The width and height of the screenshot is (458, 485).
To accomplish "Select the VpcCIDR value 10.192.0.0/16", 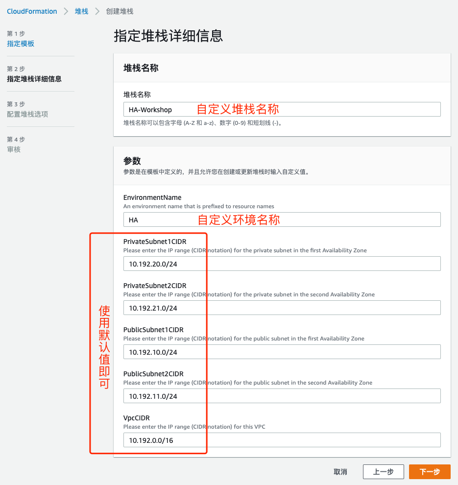I will [x=282, y=440].
